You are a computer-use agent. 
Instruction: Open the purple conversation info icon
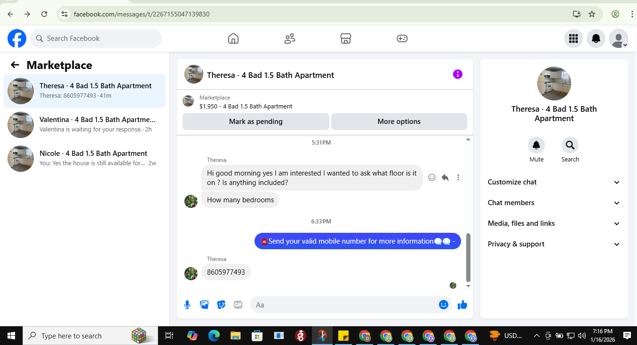[458, 74]
